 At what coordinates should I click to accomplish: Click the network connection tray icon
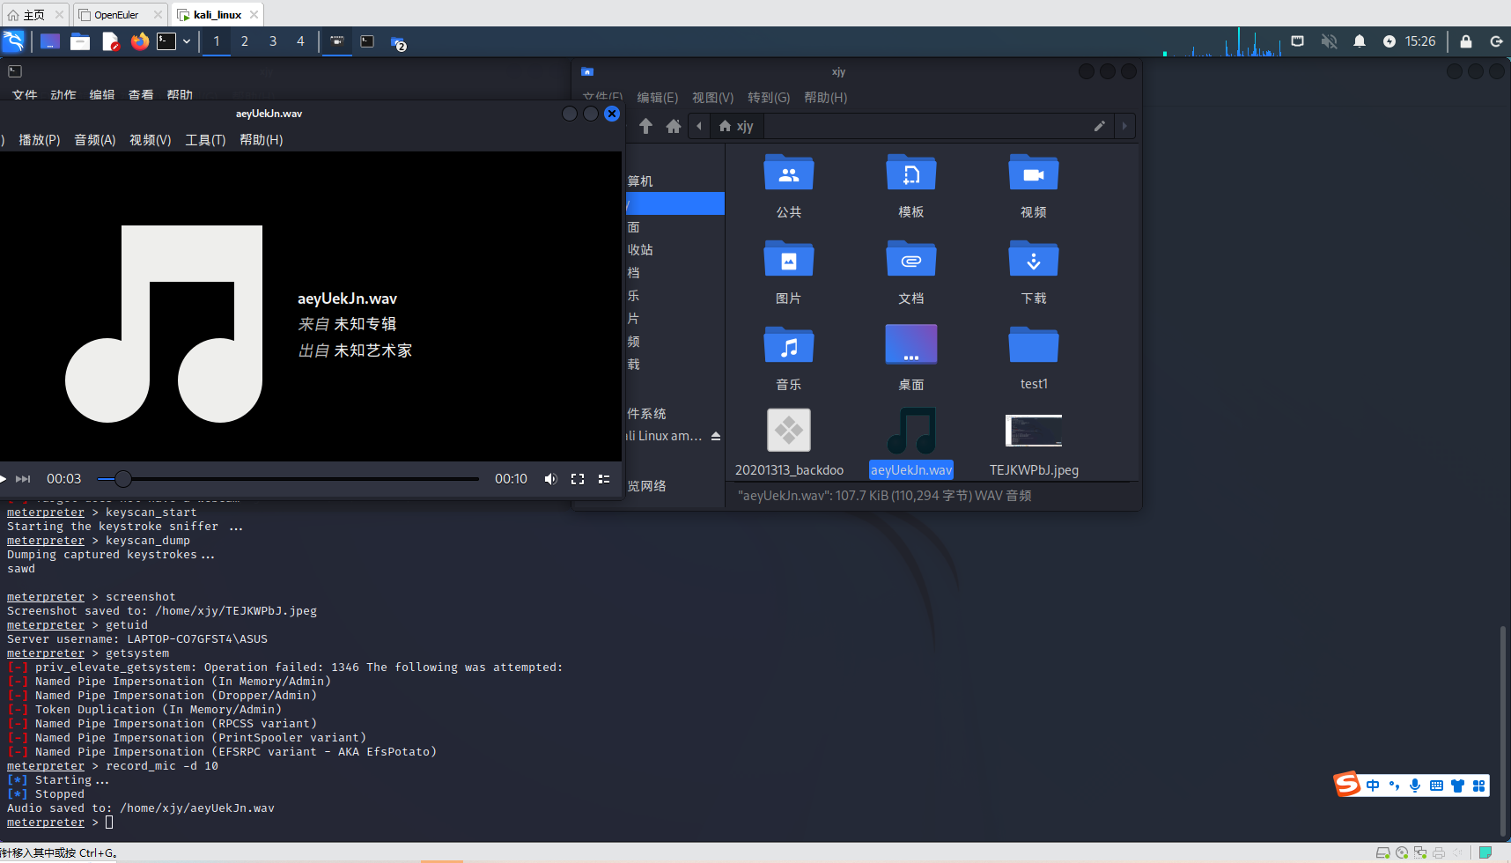1297,41
